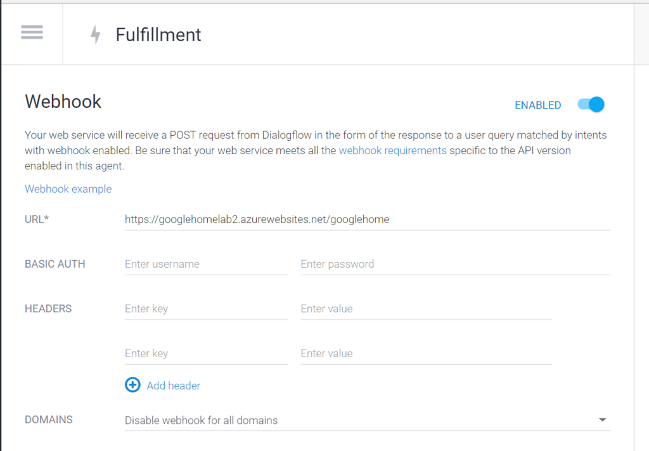Open the Webhook example link
649x451 pixels.
(x=68, y=189)
